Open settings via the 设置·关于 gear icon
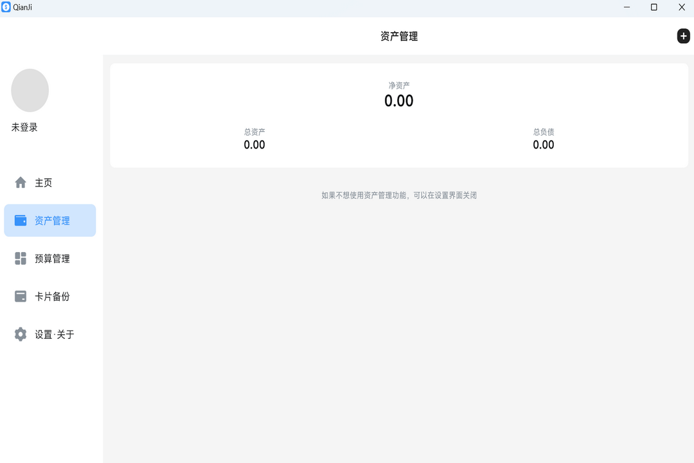The height and width of the screenshot is (463, 694). pos(19,334)
